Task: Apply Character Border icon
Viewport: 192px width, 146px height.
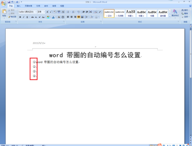Action: pyautogui.click(x=63, y=12)
